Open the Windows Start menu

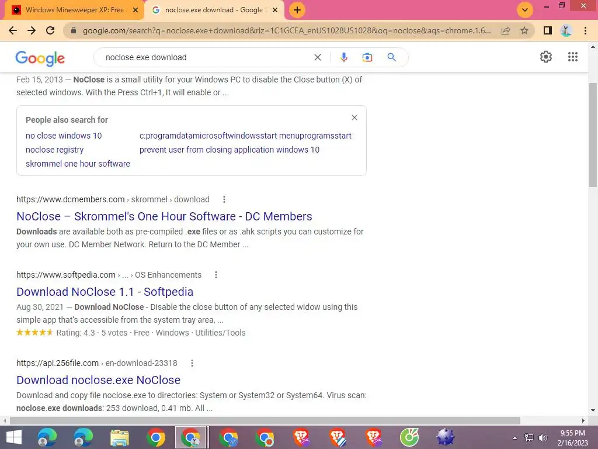pos(14,437)
